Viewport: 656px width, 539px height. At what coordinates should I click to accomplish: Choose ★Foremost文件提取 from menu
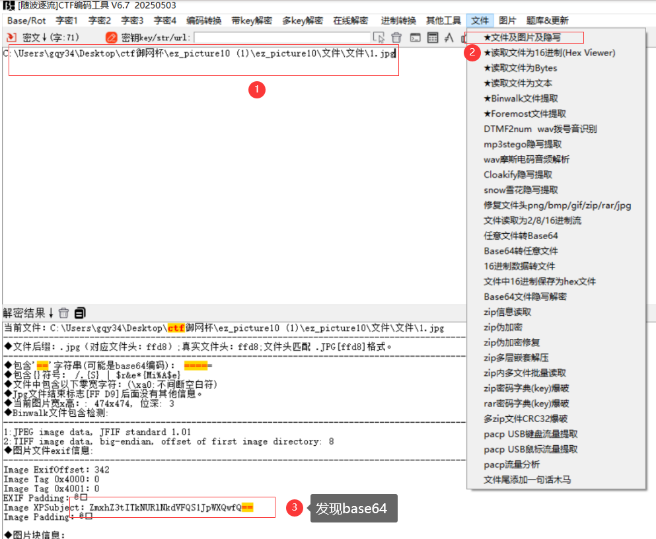pos(556,114)
